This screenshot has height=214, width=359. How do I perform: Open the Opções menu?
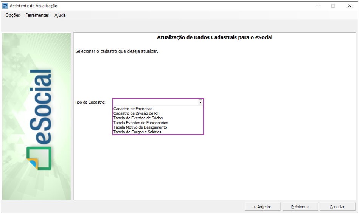click(x=12, y=15)
